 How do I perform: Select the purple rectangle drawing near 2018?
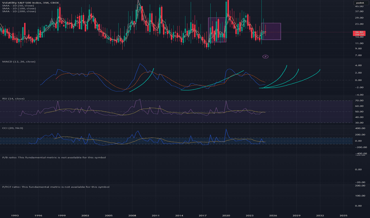tap(217, 30)
